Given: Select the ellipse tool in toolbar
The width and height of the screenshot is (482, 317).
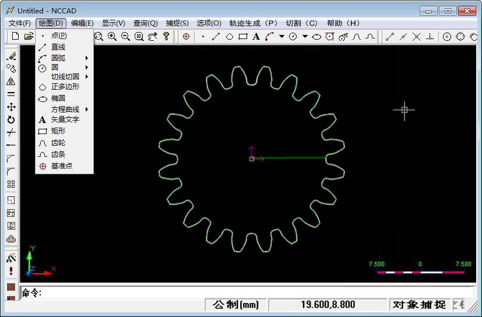Looking at the screenshot, I should click(316, 36).
